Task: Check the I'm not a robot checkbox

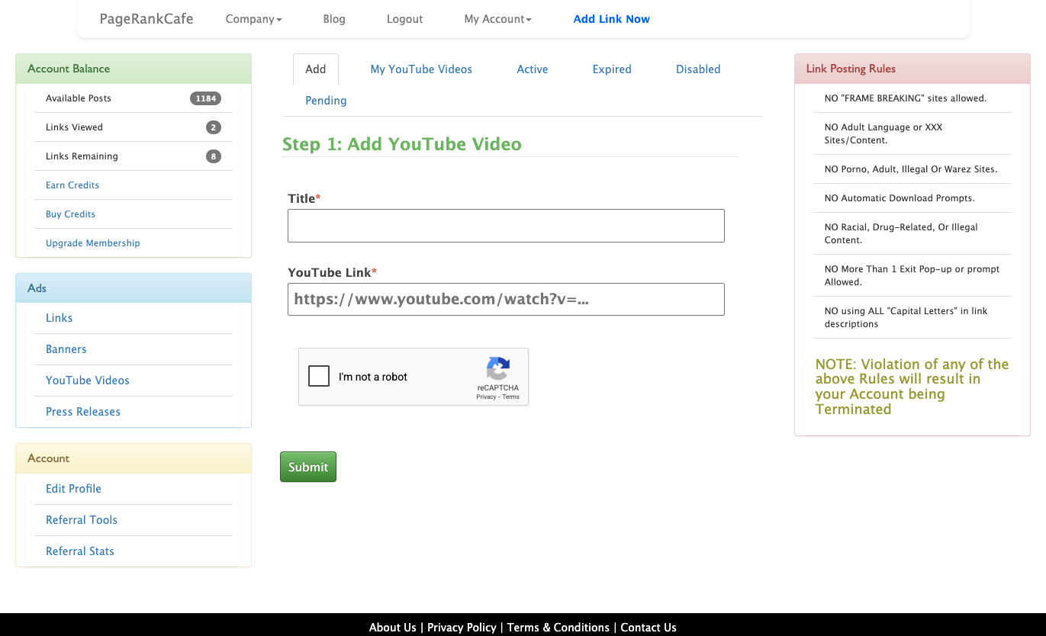Action: tap(319, 376)
